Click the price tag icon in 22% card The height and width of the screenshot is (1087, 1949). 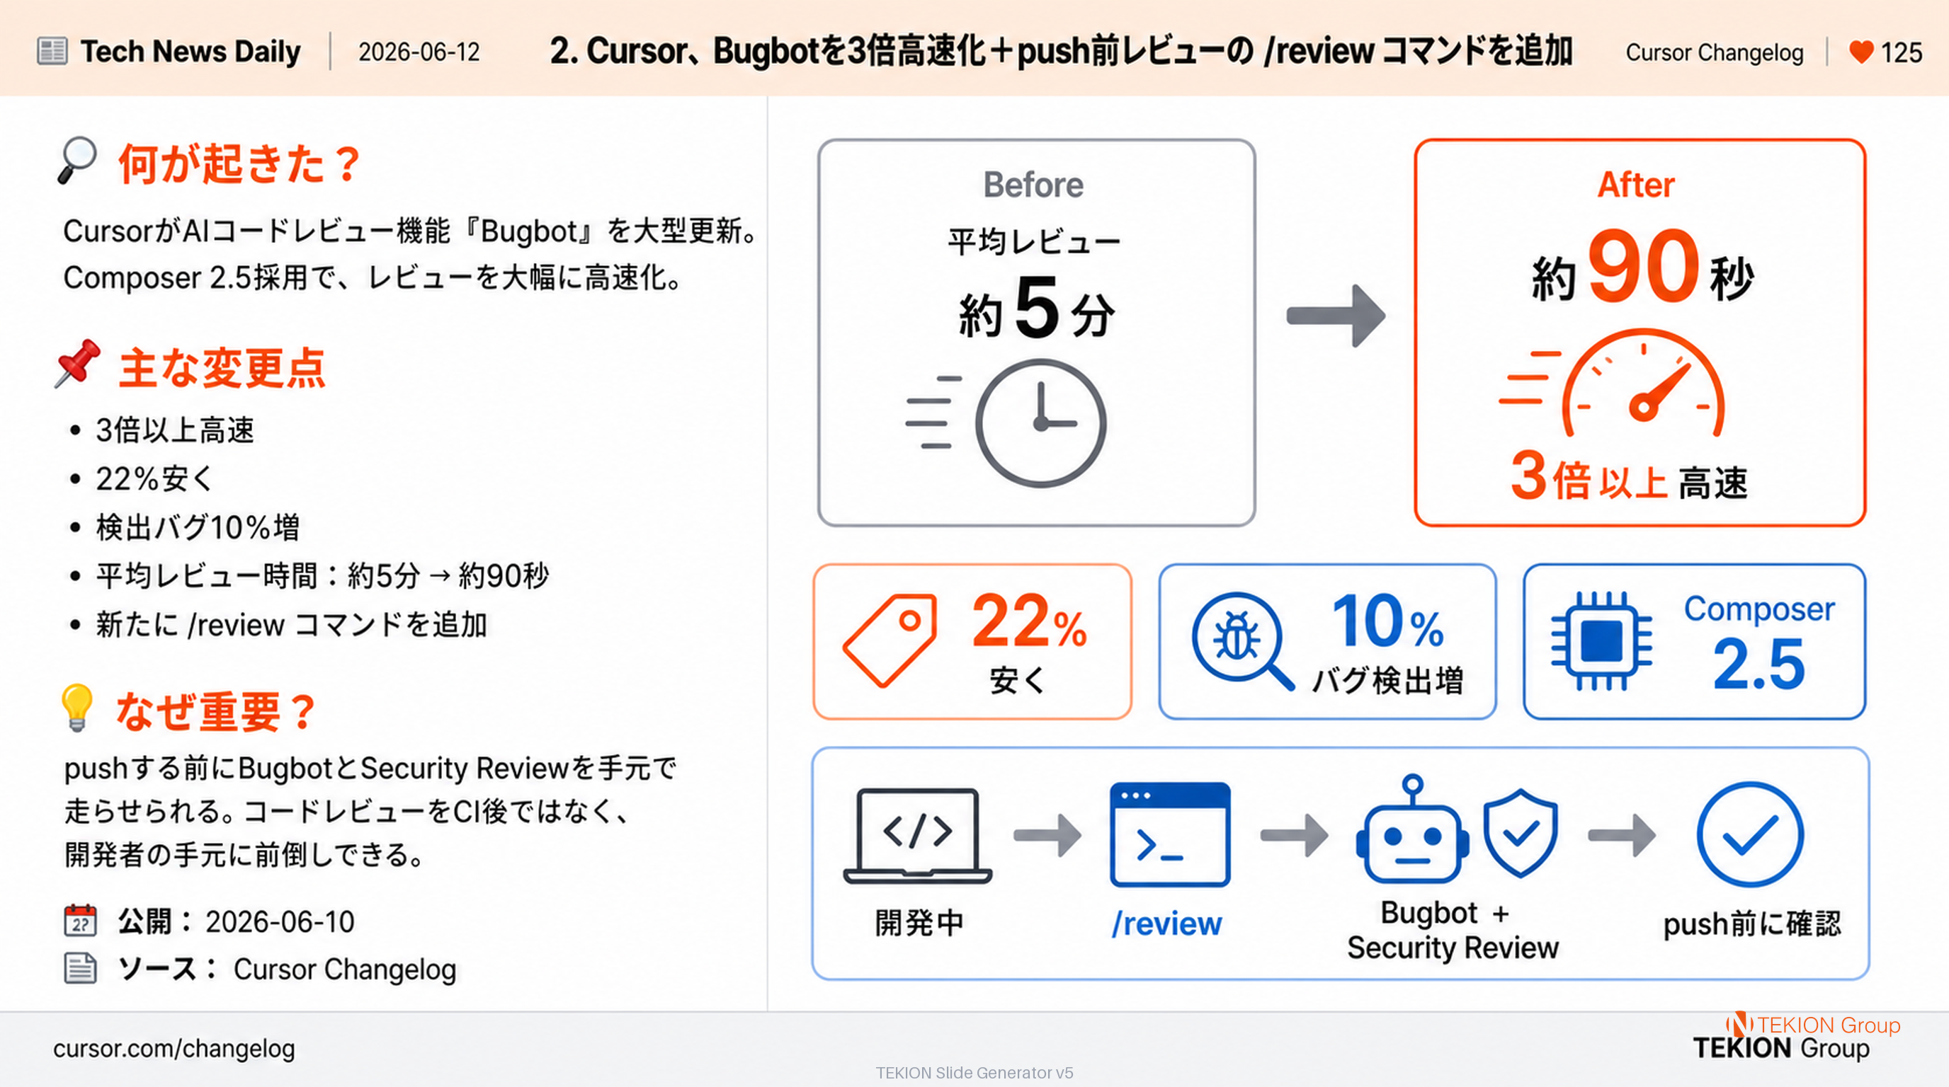pos(890,640)
